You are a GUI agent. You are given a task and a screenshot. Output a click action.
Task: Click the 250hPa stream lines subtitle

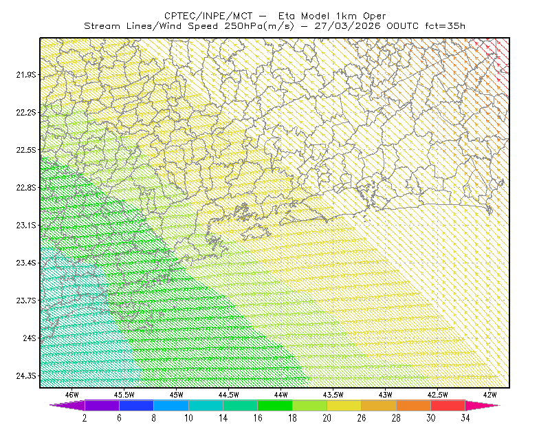pos(274,26)
